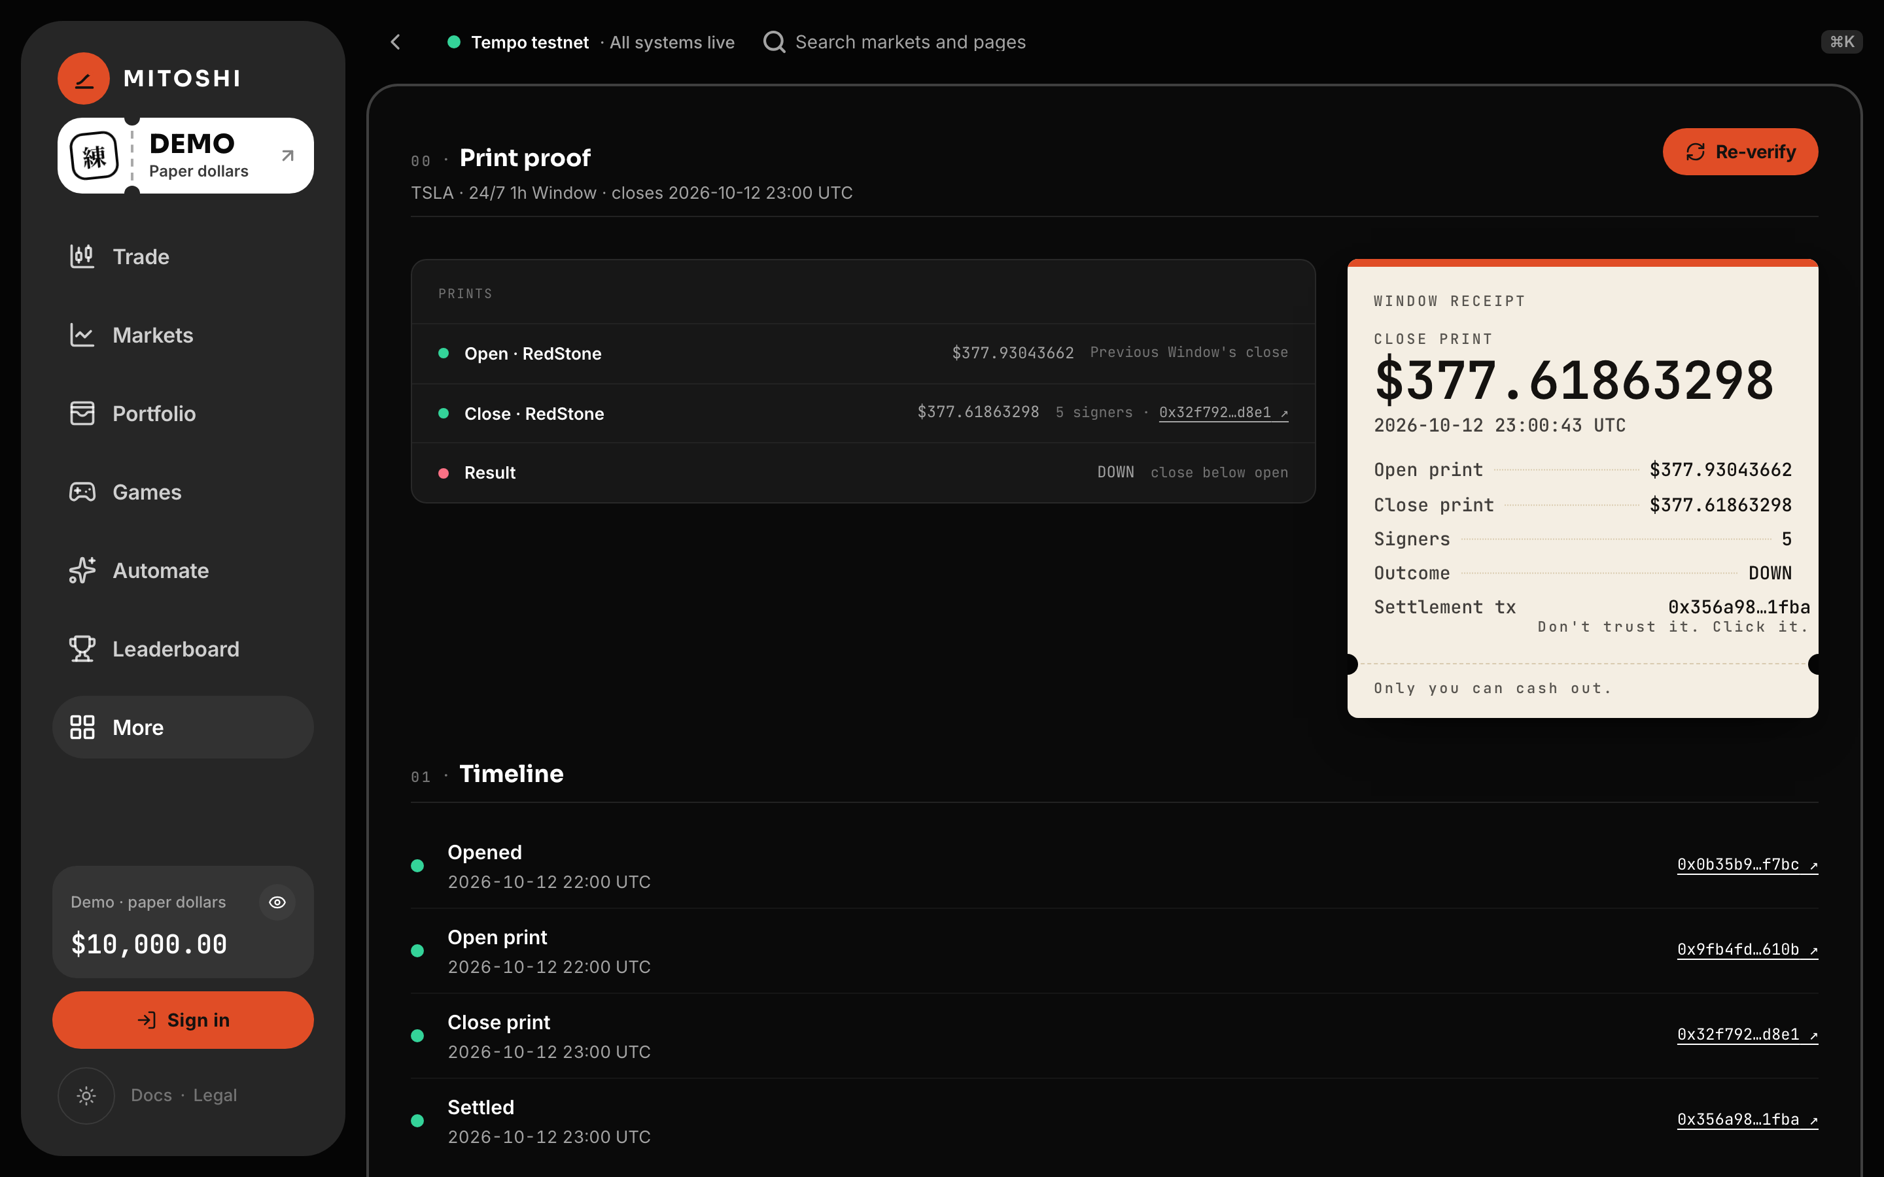
Task: Select Leaderboard in the sidebar
Action: point(183,649)
